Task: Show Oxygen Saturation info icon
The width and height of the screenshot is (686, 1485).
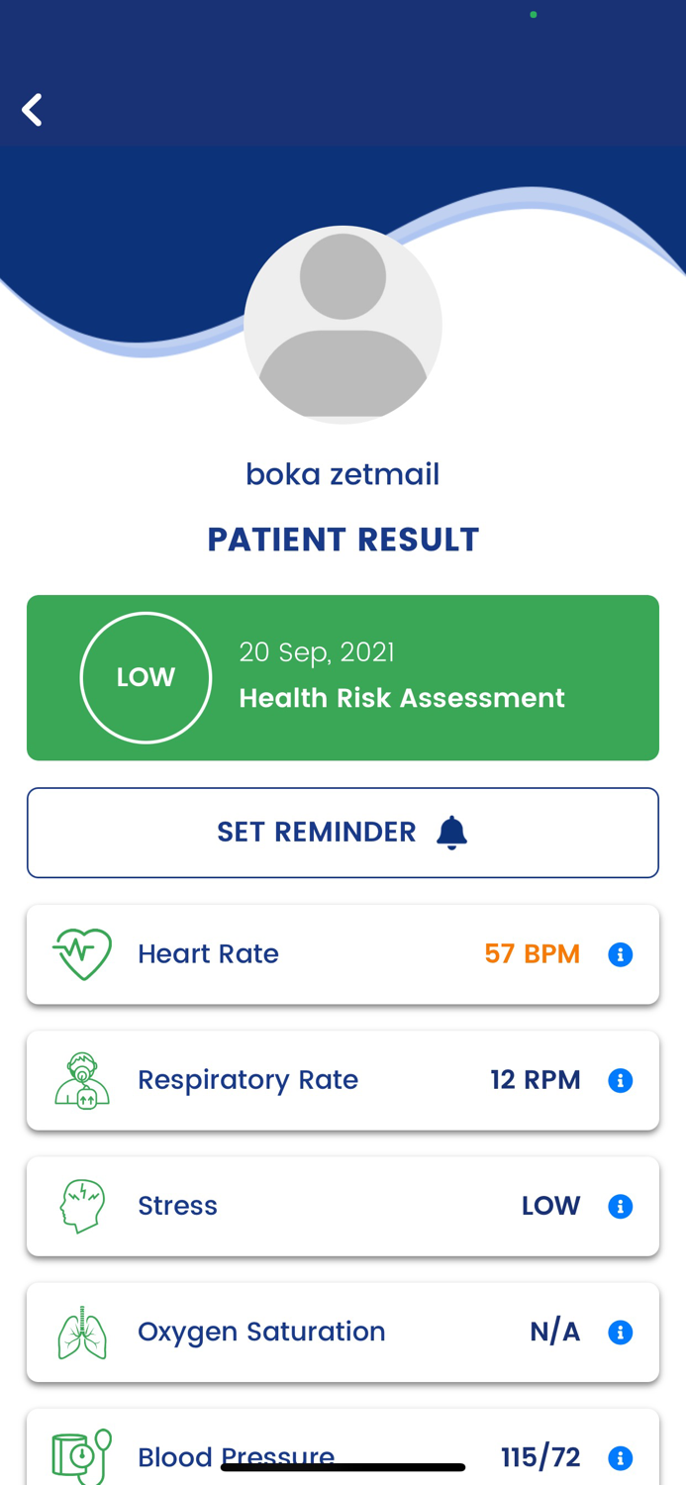Action: [621, 1333]
